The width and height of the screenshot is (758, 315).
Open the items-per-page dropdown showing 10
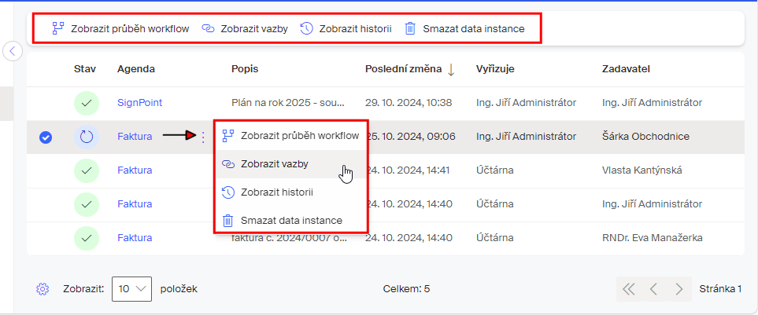[132, 289]
